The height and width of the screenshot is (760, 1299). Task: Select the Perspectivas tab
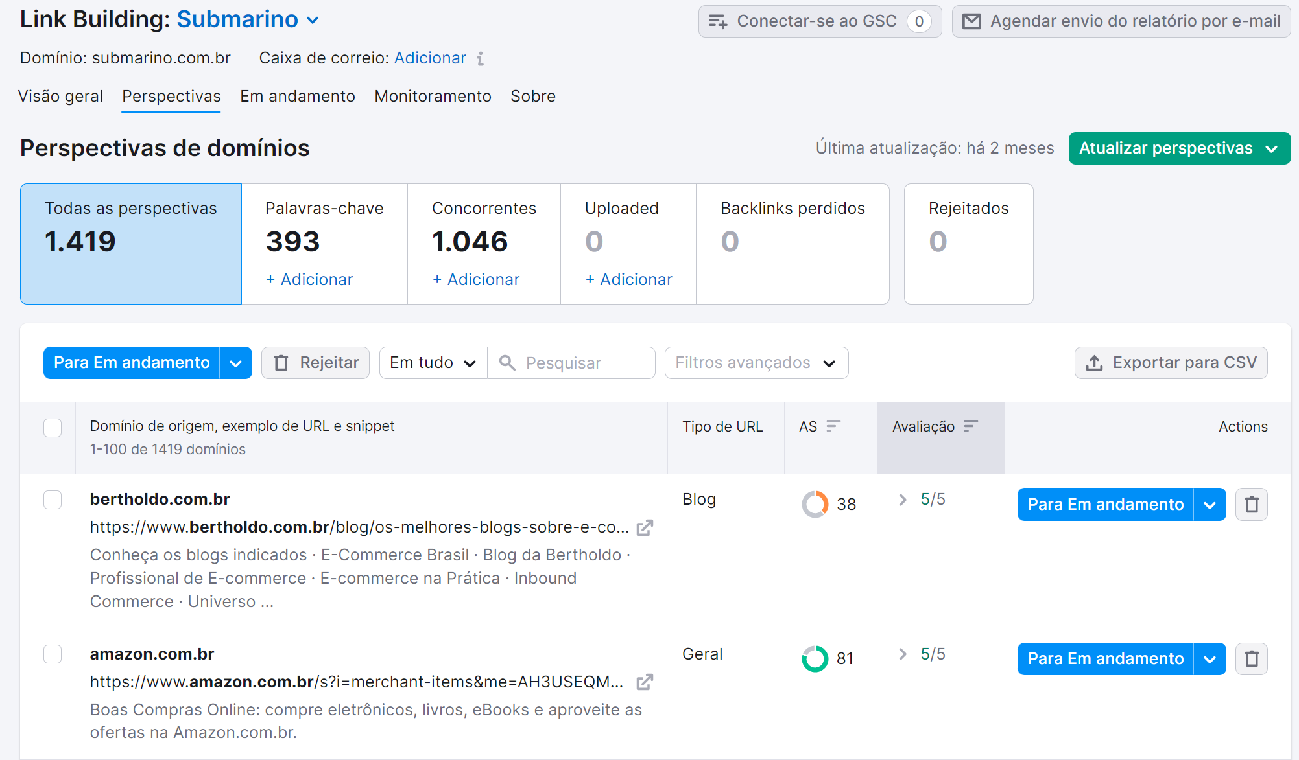click(x=171, y=97)
